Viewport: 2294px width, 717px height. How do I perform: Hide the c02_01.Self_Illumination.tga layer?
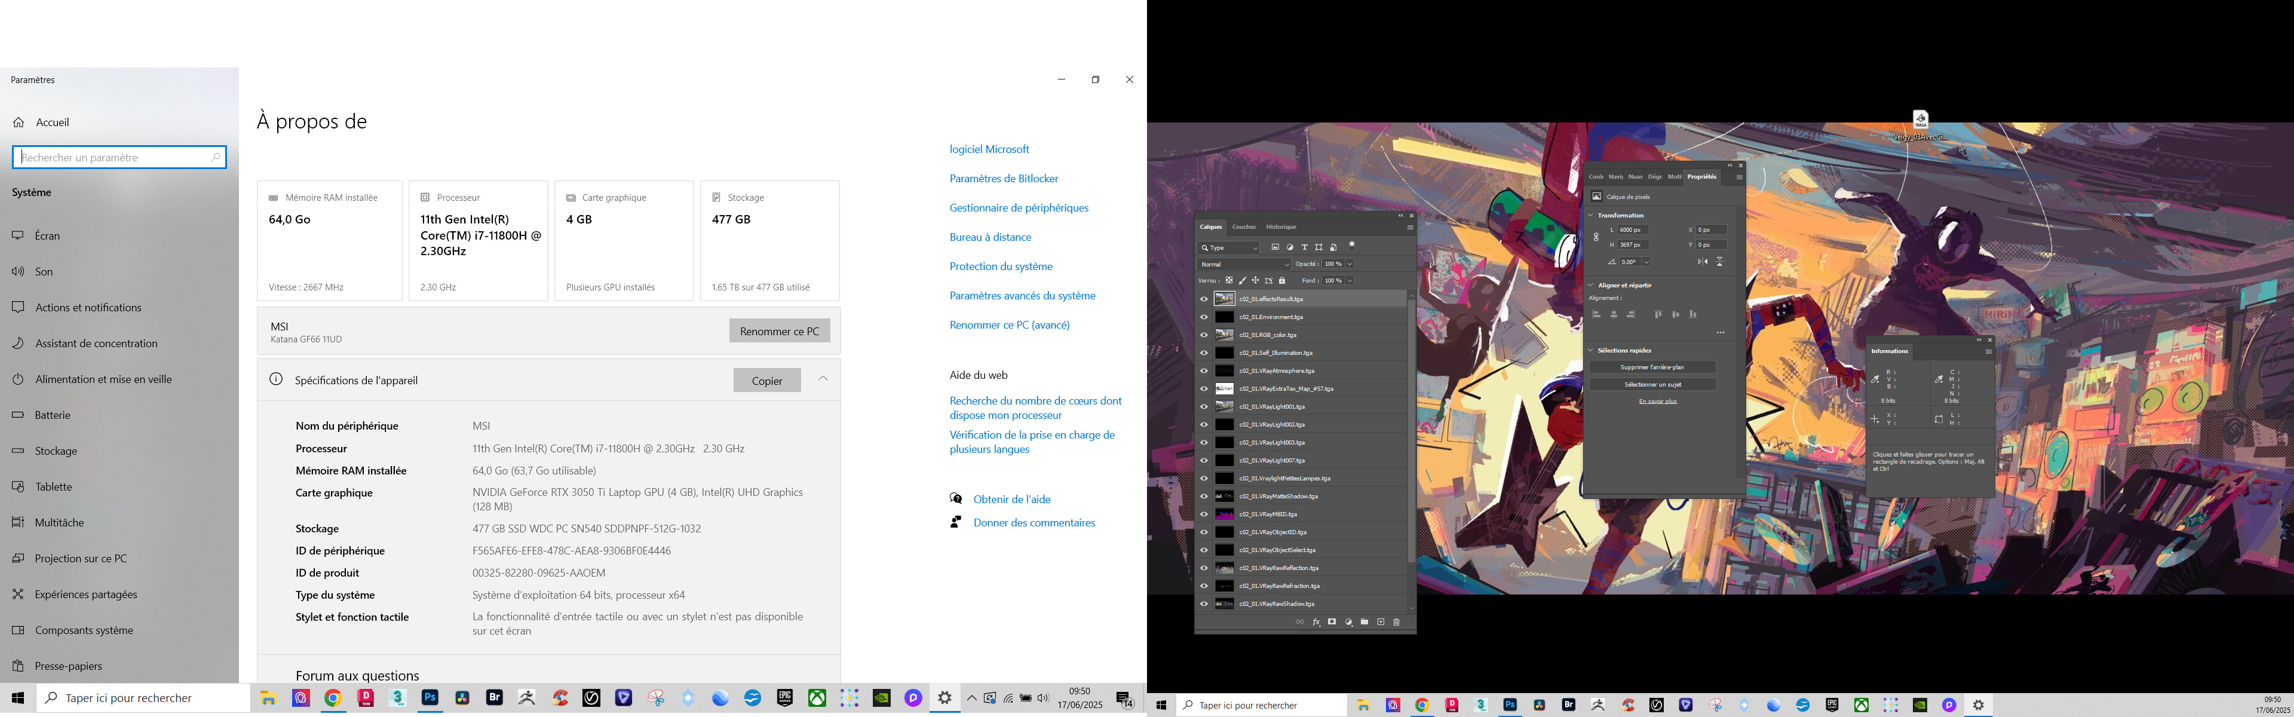coord(1204,353)
